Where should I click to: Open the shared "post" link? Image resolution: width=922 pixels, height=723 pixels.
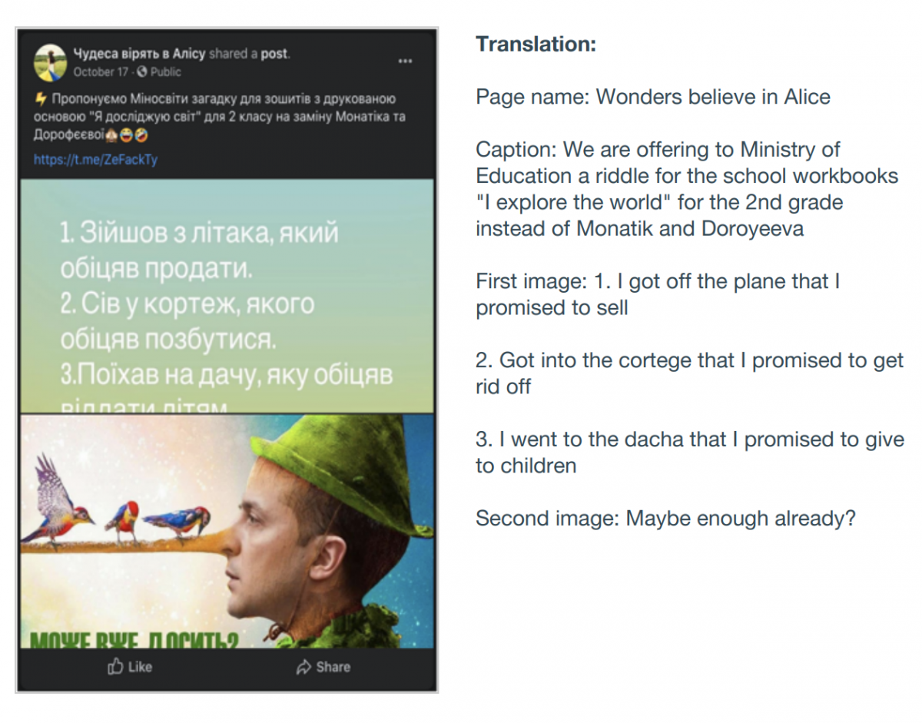[x=274, y=54]
